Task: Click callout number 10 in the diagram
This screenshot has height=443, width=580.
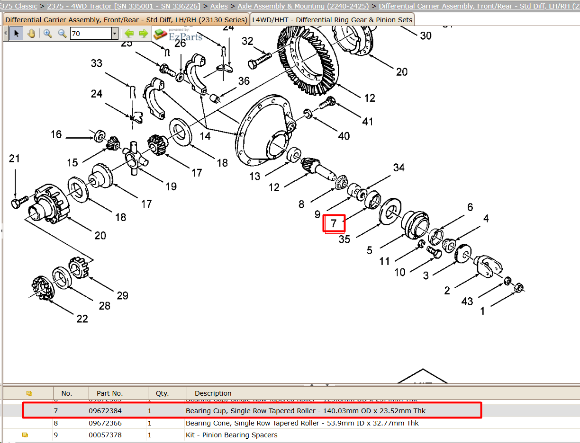Action: pos(400,272)
